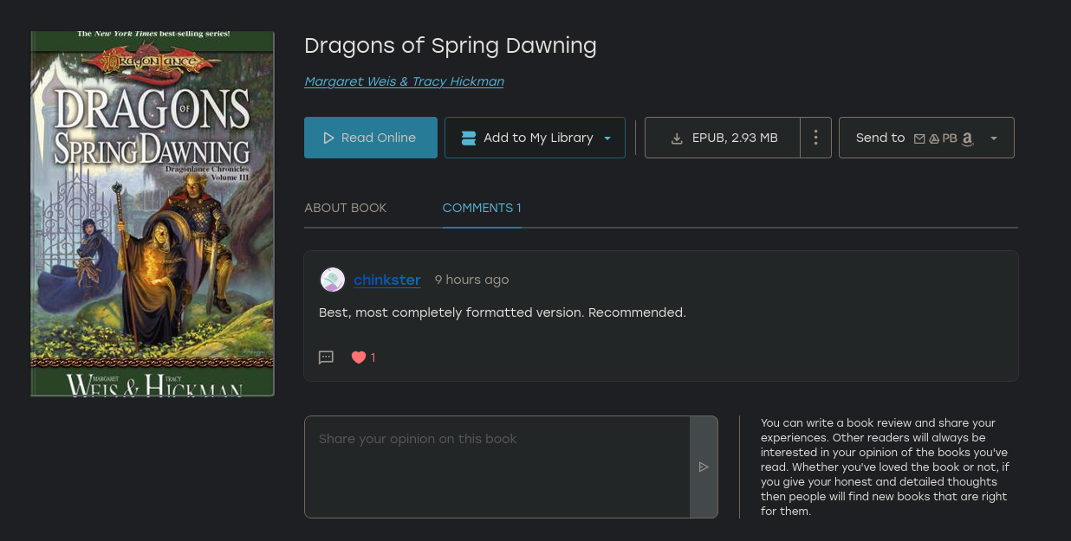Click chinkster's avatar image

(333, 280)
